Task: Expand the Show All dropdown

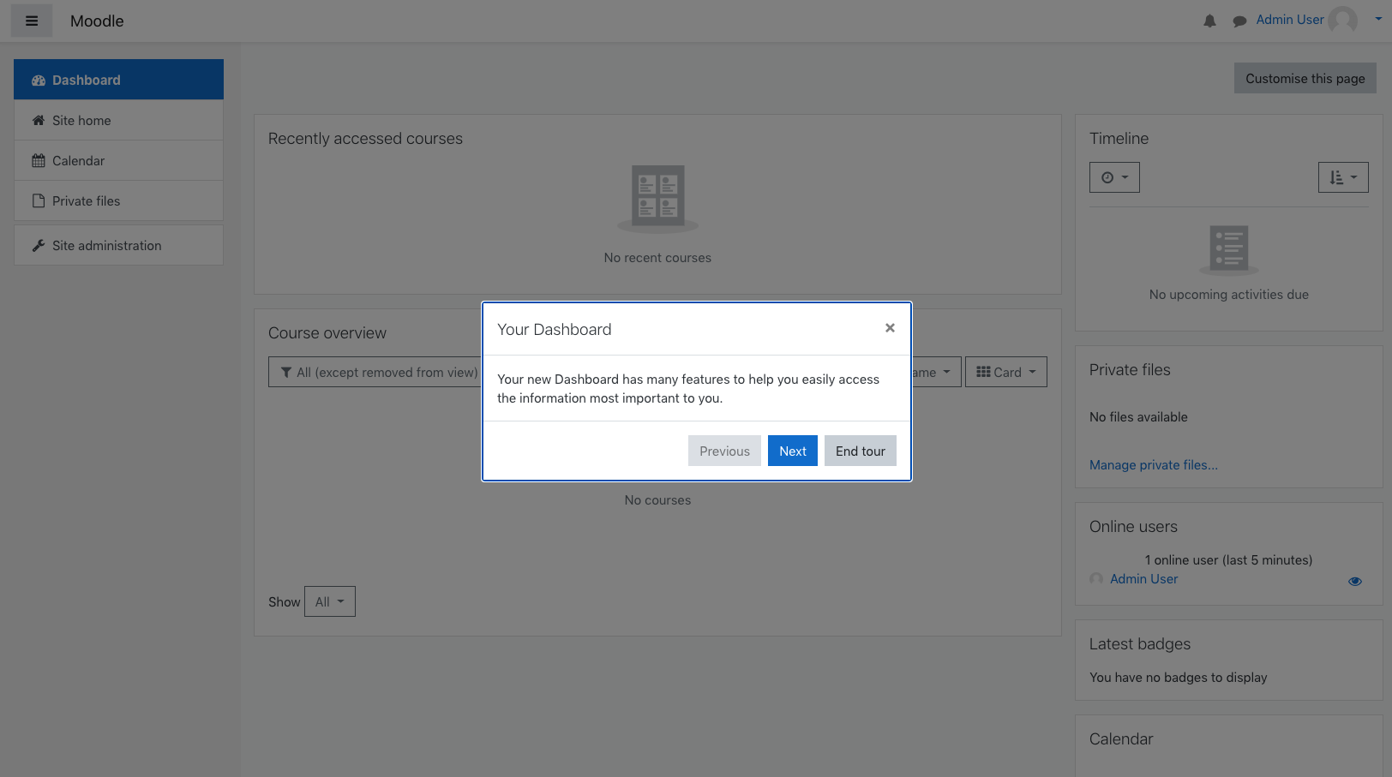Action: (x=329, y=601)
